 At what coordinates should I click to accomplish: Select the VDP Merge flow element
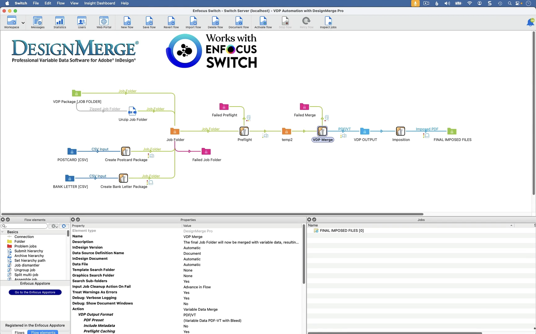coord(322,131)
